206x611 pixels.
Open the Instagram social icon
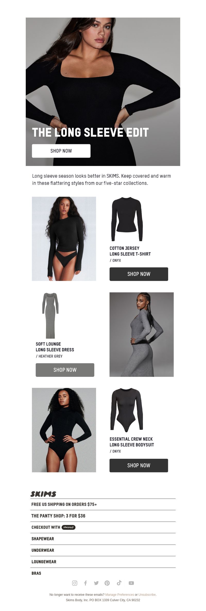pos(75,583)
